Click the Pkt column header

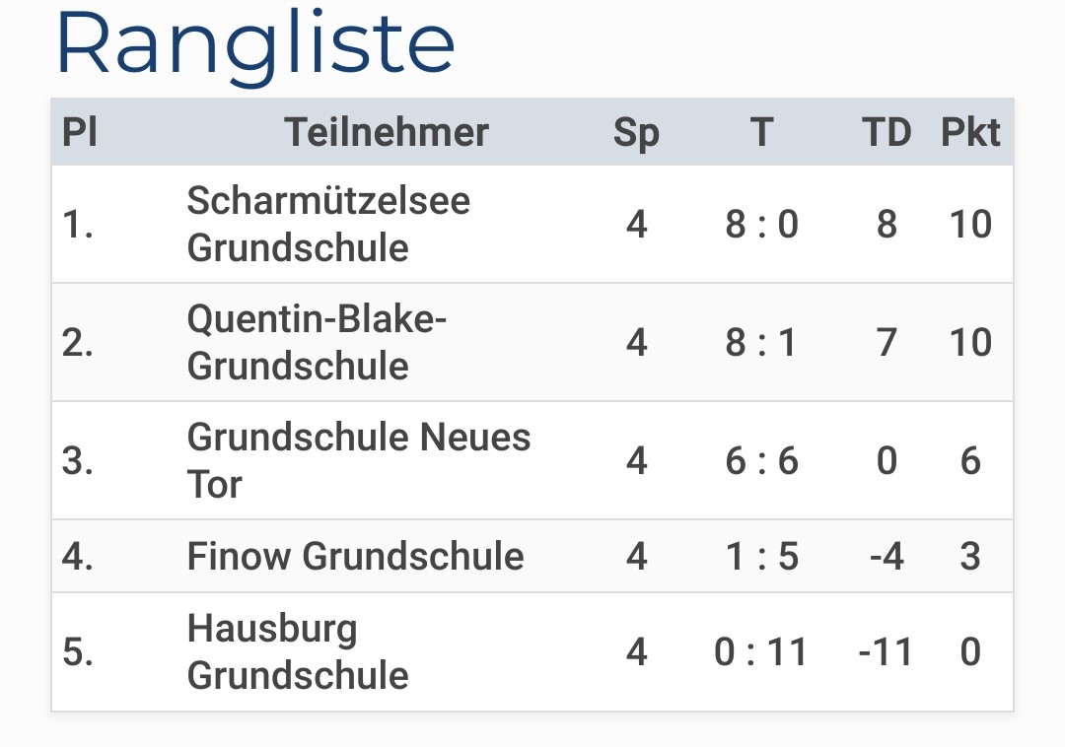point(970,132)
